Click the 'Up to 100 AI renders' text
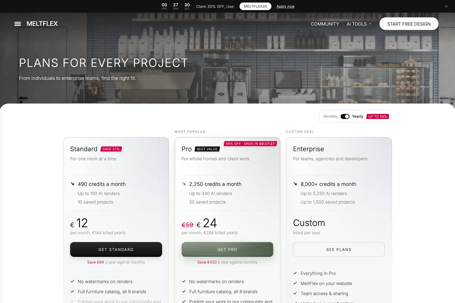Viewport: 455px width, 303px height. pos(99,194)
